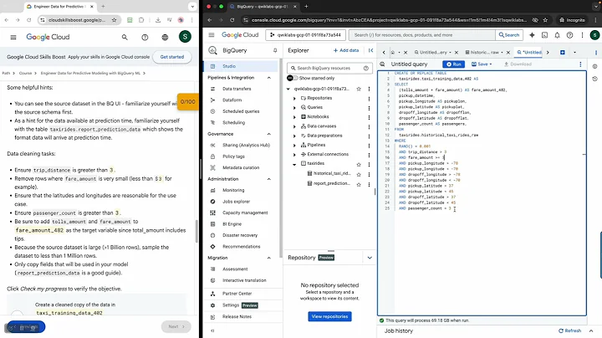Click Add data in Explorer

coord(346,50)
